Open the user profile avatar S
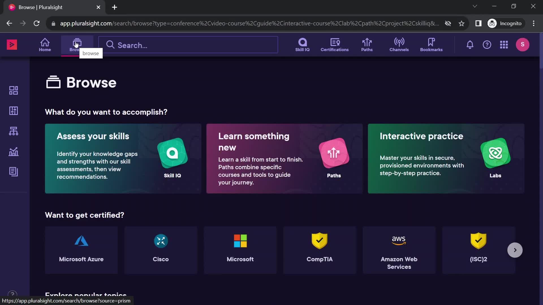Screen dimensions: 543x305 tap(523, 45)
